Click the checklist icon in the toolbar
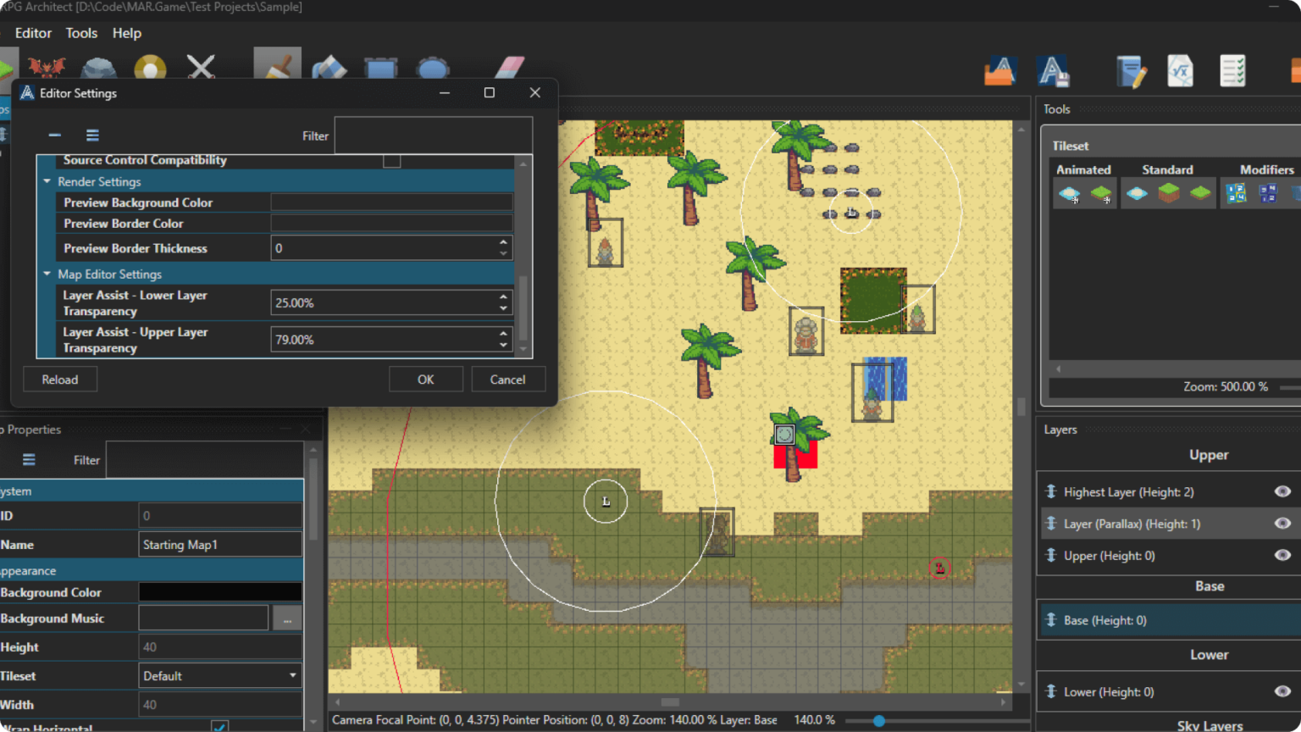The image size is (1301, 732). (x=1232, y=71)
